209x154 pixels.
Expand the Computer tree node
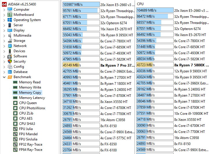tap(4, 10)
